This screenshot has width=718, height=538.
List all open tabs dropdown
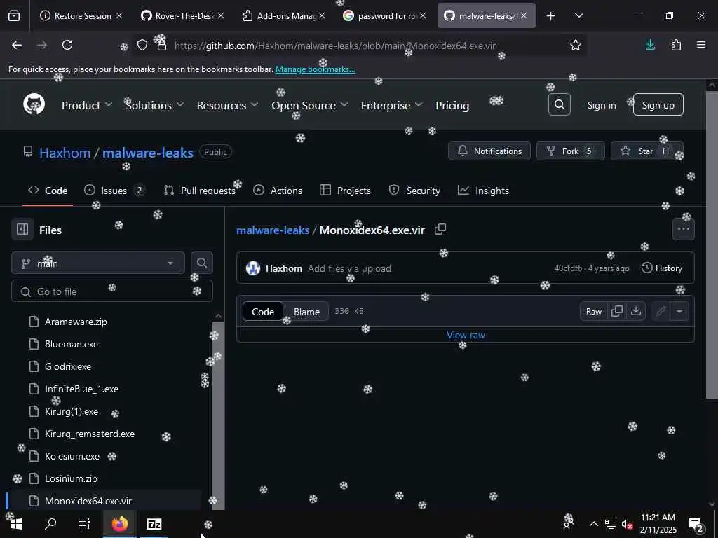click(578, 16)
